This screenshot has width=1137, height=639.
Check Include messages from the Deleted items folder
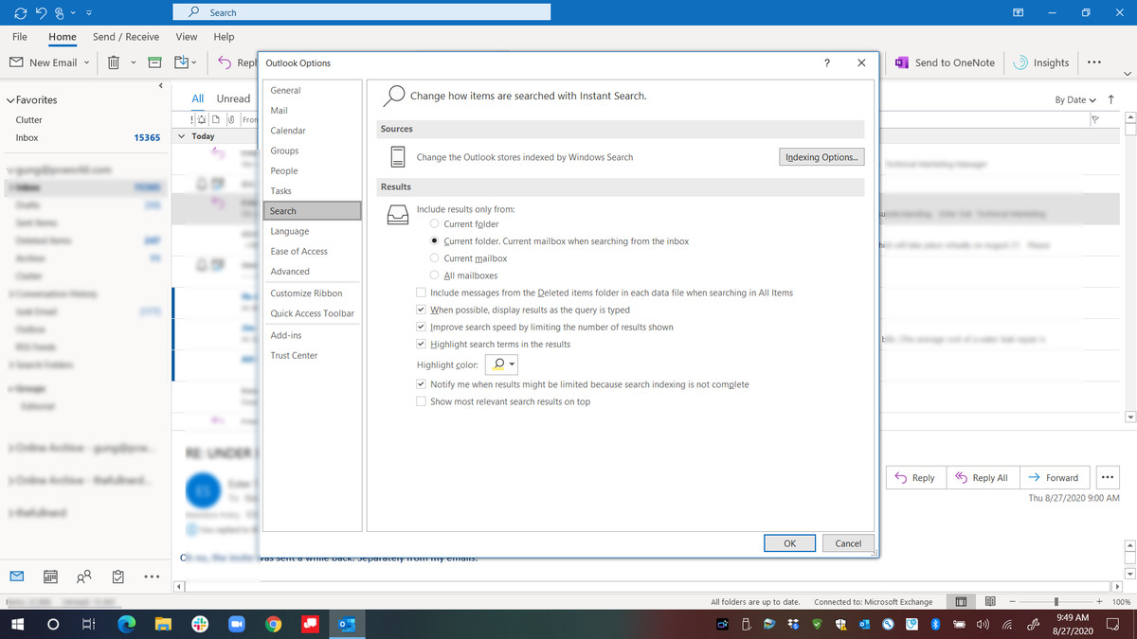(422, 293)
